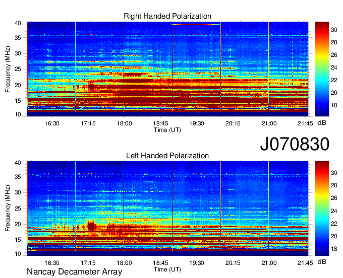Click the 17:15 time tick on top plot

(88, 123)
